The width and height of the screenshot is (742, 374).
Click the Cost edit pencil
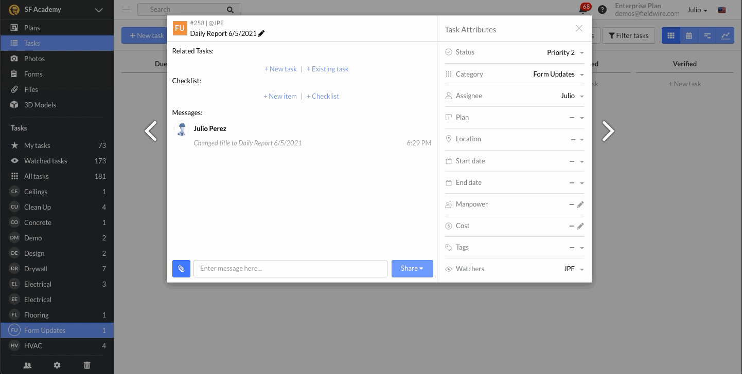[580, 226]
